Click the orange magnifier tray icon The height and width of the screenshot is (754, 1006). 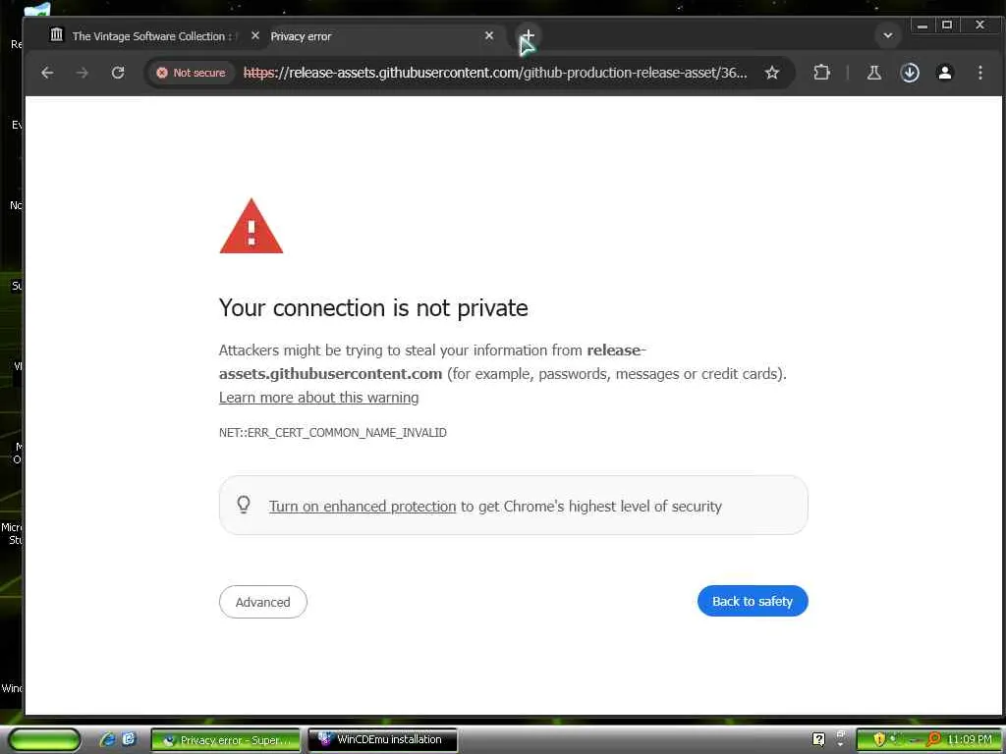click(934, 739)
